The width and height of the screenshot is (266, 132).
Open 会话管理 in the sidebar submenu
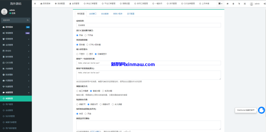tap(16, 110)
